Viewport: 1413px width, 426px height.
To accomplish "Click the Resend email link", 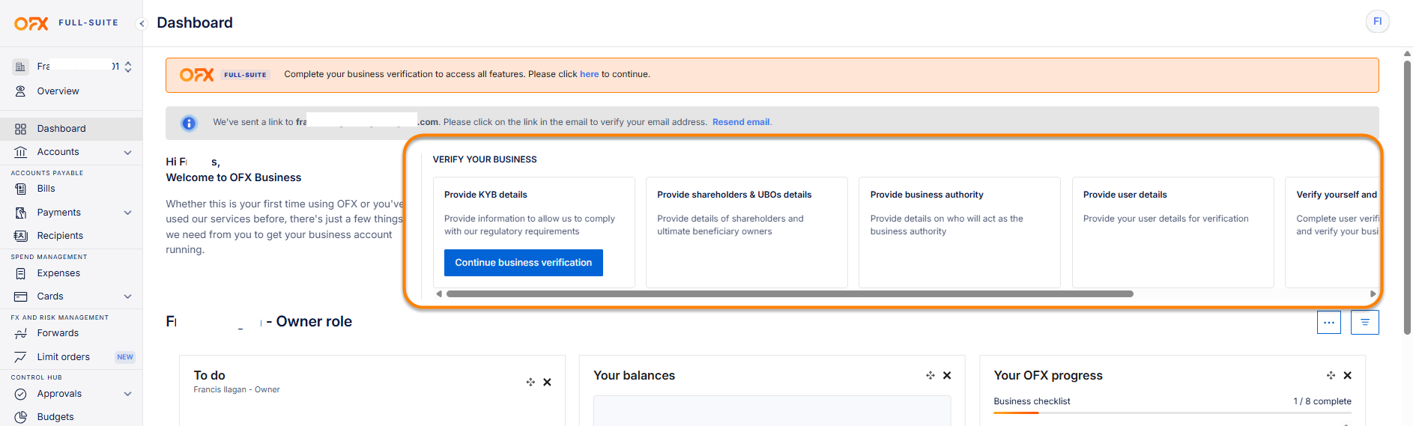I will click(741, 122).
